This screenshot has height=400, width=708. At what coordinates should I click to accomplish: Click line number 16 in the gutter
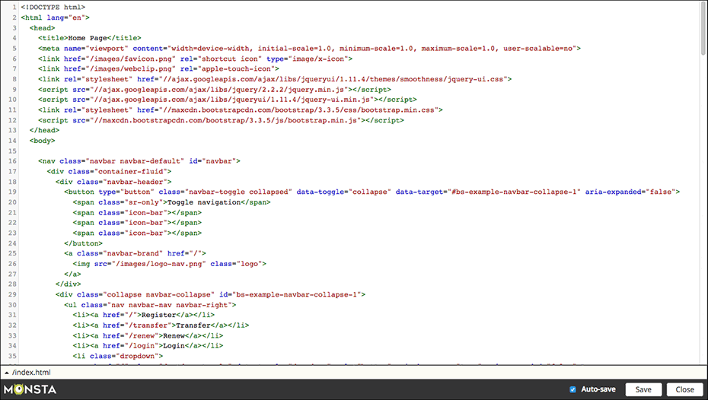click(12, 161)
